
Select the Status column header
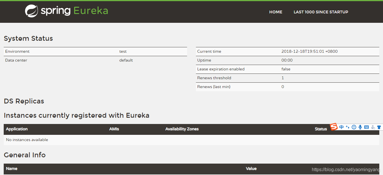[x=321, y=129]
